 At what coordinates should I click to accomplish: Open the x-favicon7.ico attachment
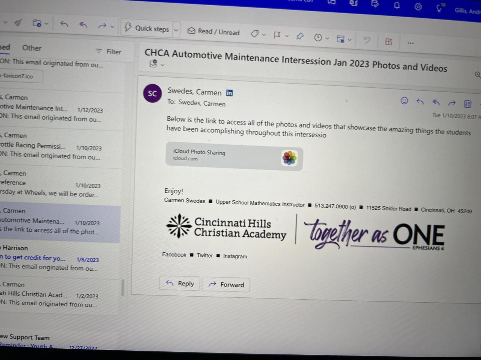coord(21,76)
